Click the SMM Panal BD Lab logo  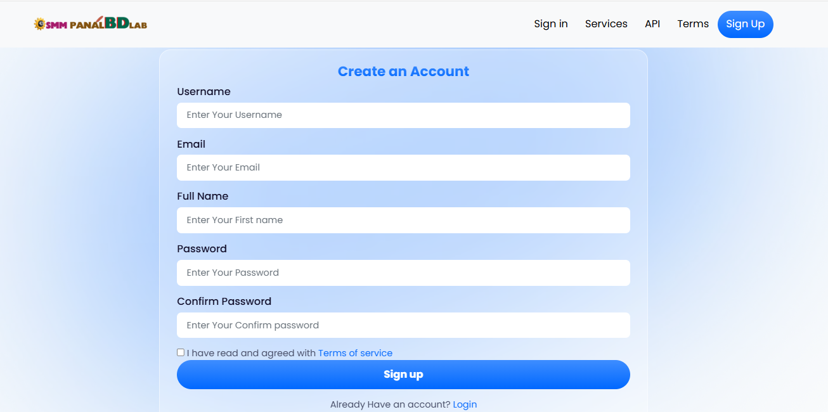point(91,24)
